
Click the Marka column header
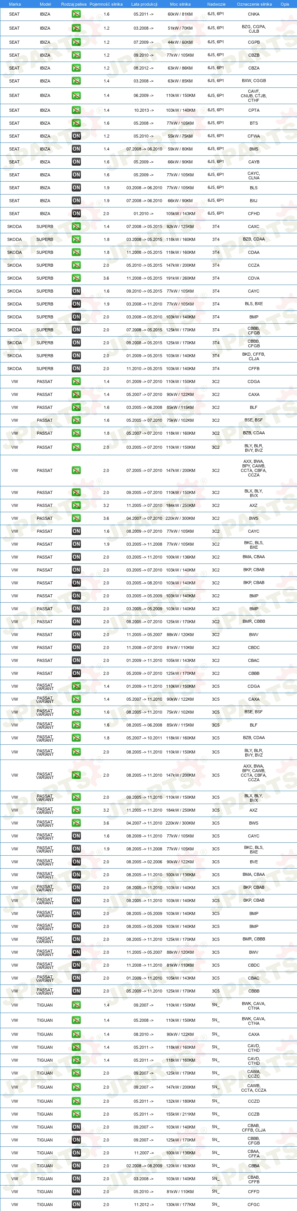[x=14, y=4]
